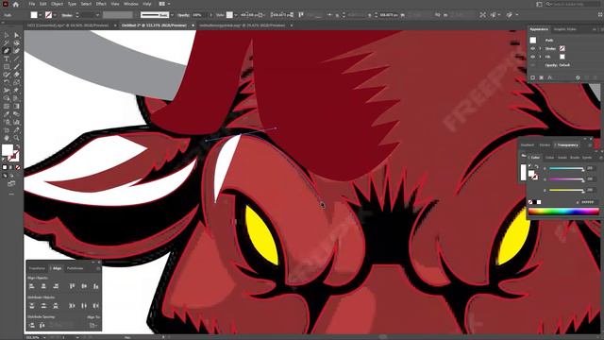Select the Hand tool
604x340 pixels.
click(x=7, y=138)
